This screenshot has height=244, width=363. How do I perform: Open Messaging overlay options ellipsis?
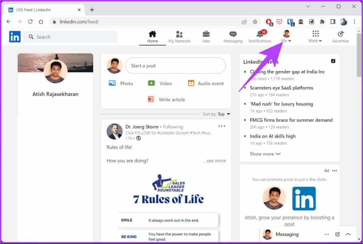click(x=326, y=234)
